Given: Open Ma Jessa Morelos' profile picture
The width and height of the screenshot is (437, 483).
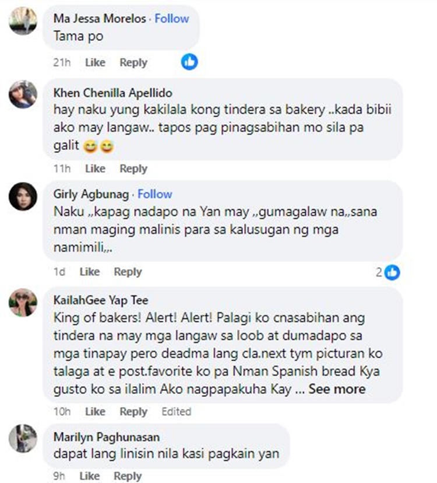Looking at the screenshot, I should point(23,20).
